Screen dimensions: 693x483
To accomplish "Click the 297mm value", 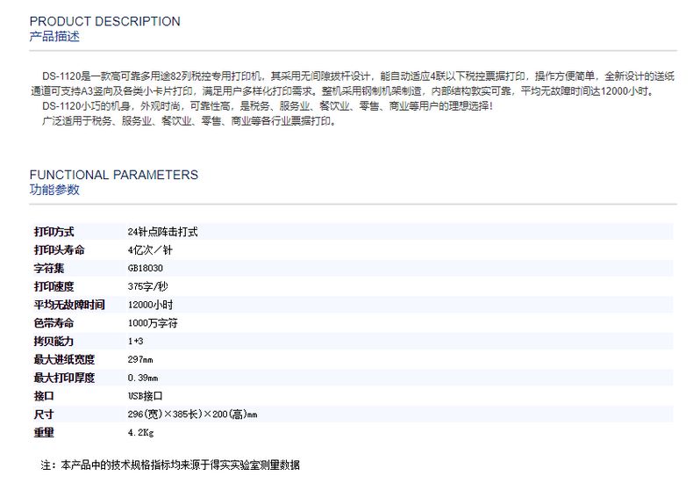I will 140,359.
